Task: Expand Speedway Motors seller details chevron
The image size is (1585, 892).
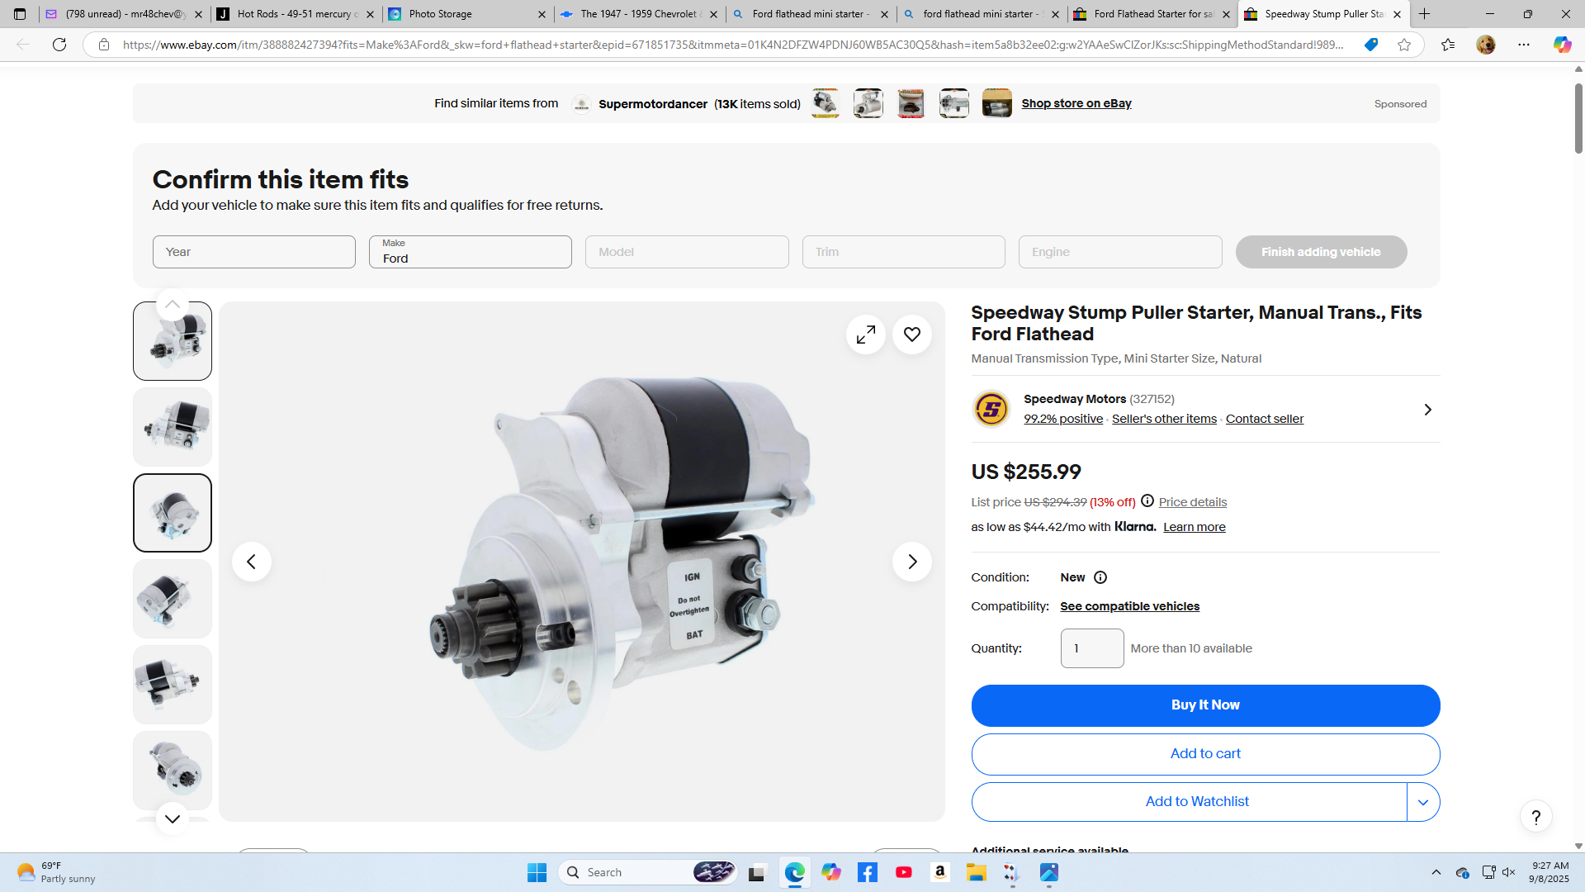Action: [x=1427, y=410]
